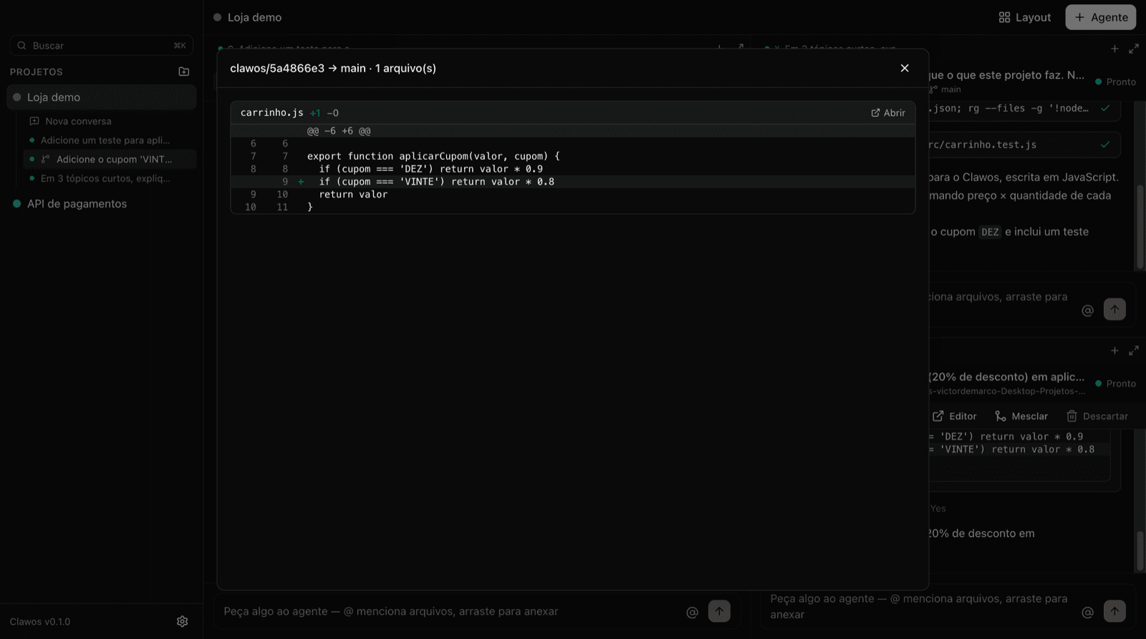Select the Loja demo project

[x=102, y=97]
